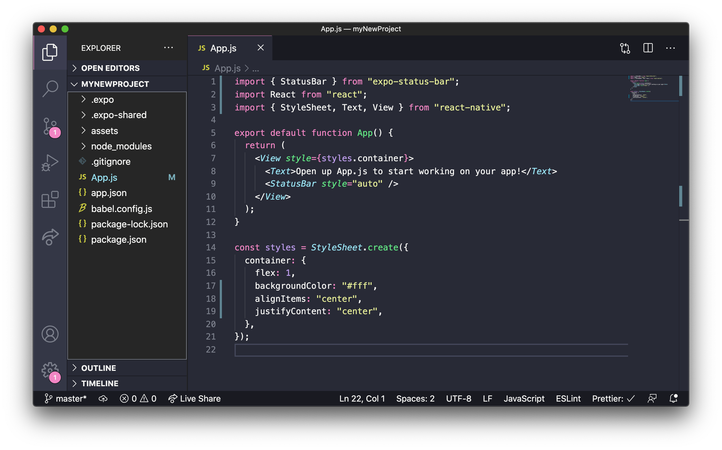This screenshot has width=722, height=450.
Task: Open the Accounts icon
Action: [x=50, y=334]
